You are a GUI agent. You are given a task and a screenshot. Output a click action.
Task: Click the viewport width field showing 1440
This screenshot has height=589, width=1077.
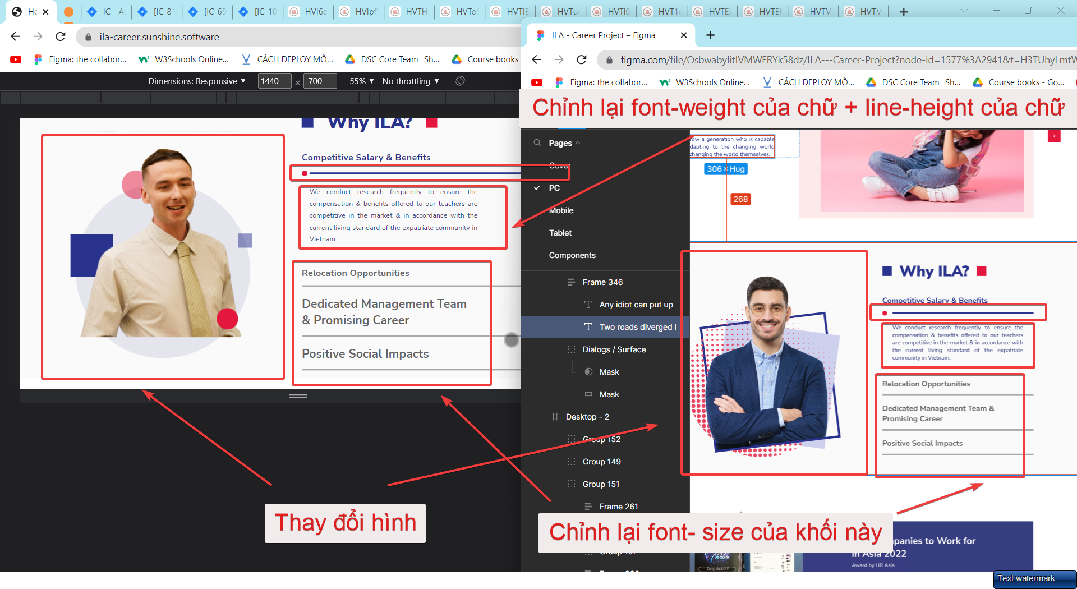[274, 81]
